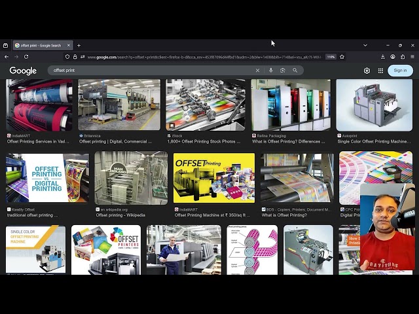Click the Autoprint source label
Image resolution: width=419 pixels, height=314 pixels.
point(347,136)
